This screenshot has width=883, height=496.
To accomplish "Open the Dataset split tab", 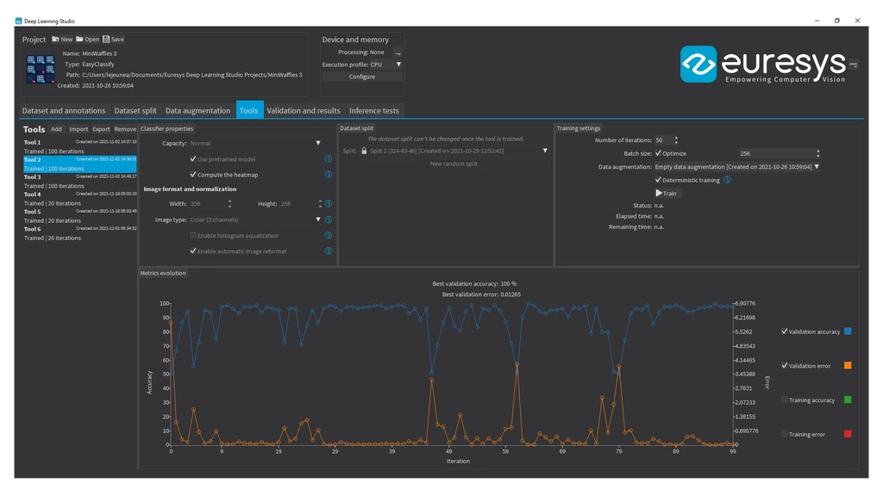I will point(135,110).
